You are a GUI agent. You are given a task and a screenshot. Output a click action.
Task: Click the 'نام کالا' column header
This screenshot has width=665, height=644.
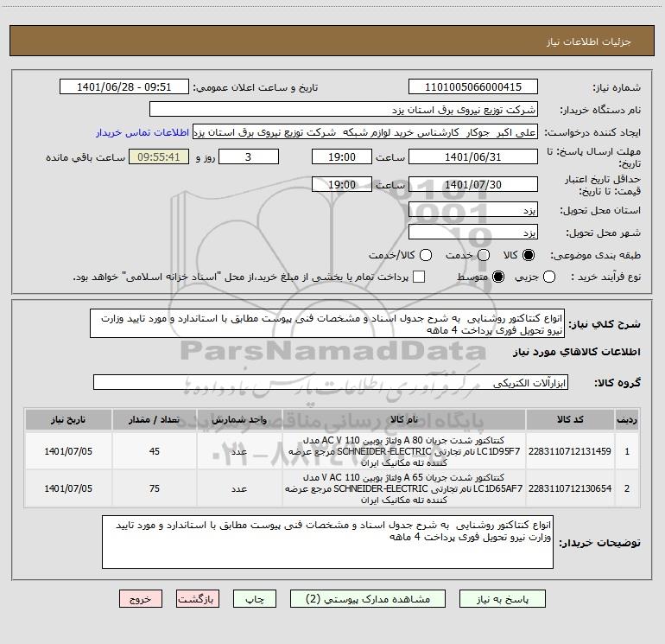(x=404, y=419)
